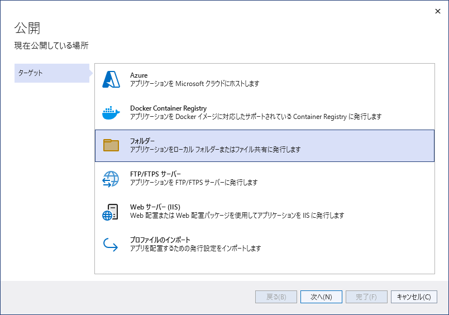Click the プロファイルのインポート arrow icon
Viewport: 449px width, 315px height.
coord(111,245)
